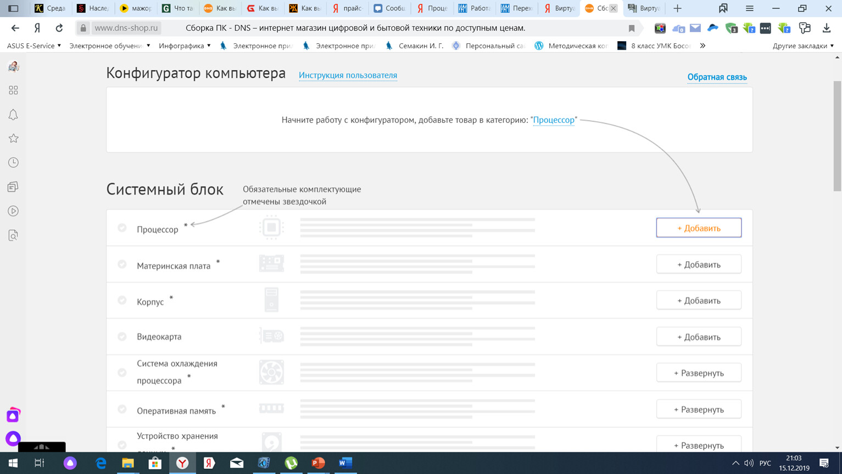Click the bookmark flag in the address bar
Screen dimensions: 842x474
coord(632,29)
